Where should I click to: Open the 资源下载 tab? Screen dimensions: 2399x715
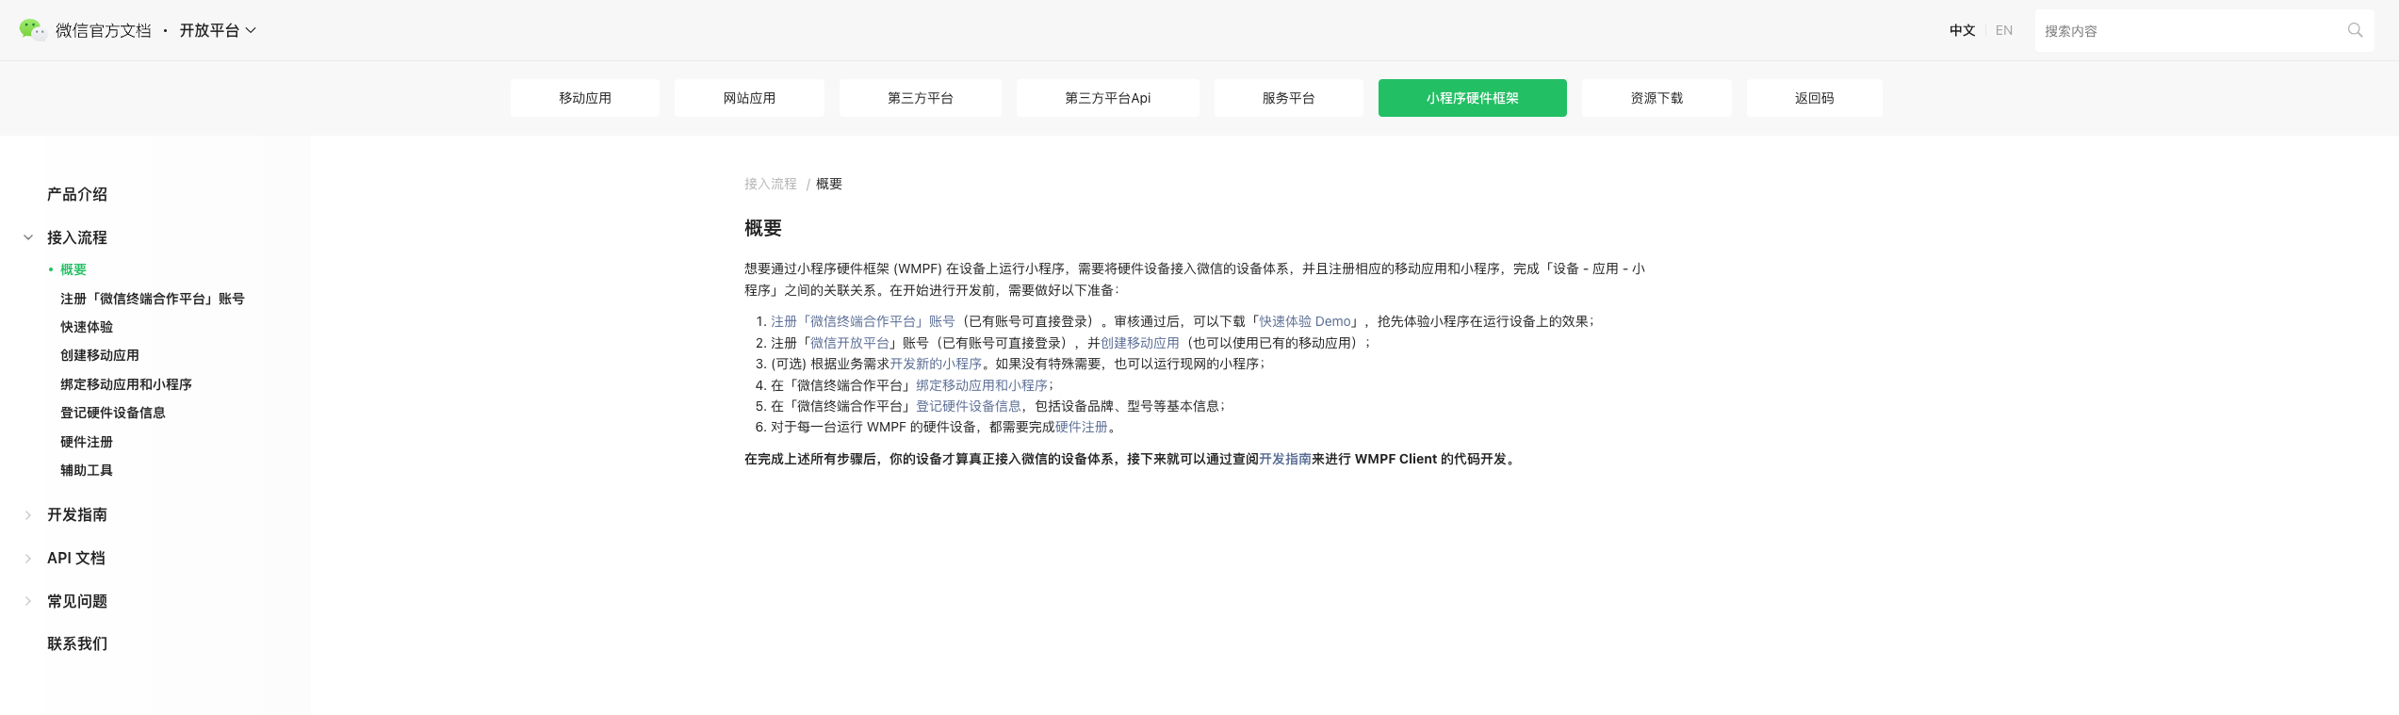tap(1656, 98)
